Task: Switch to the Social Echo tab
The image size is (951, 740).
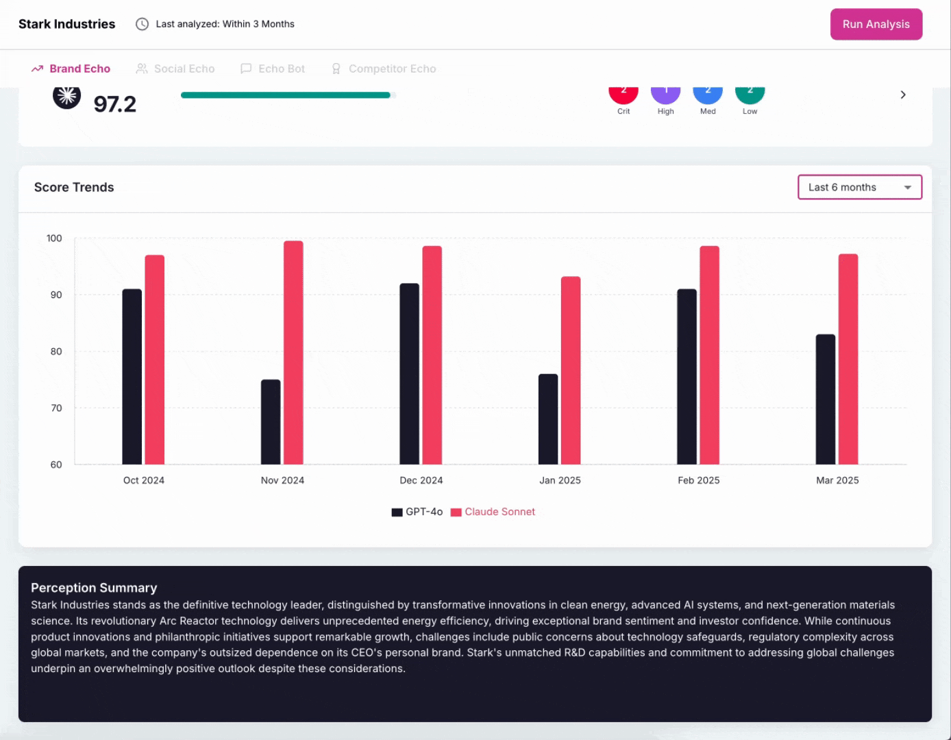Action: (175, 69)
